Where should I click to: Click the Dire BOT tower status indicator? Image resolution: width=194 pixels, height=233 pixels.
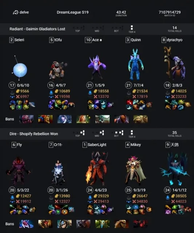[118, 133]
